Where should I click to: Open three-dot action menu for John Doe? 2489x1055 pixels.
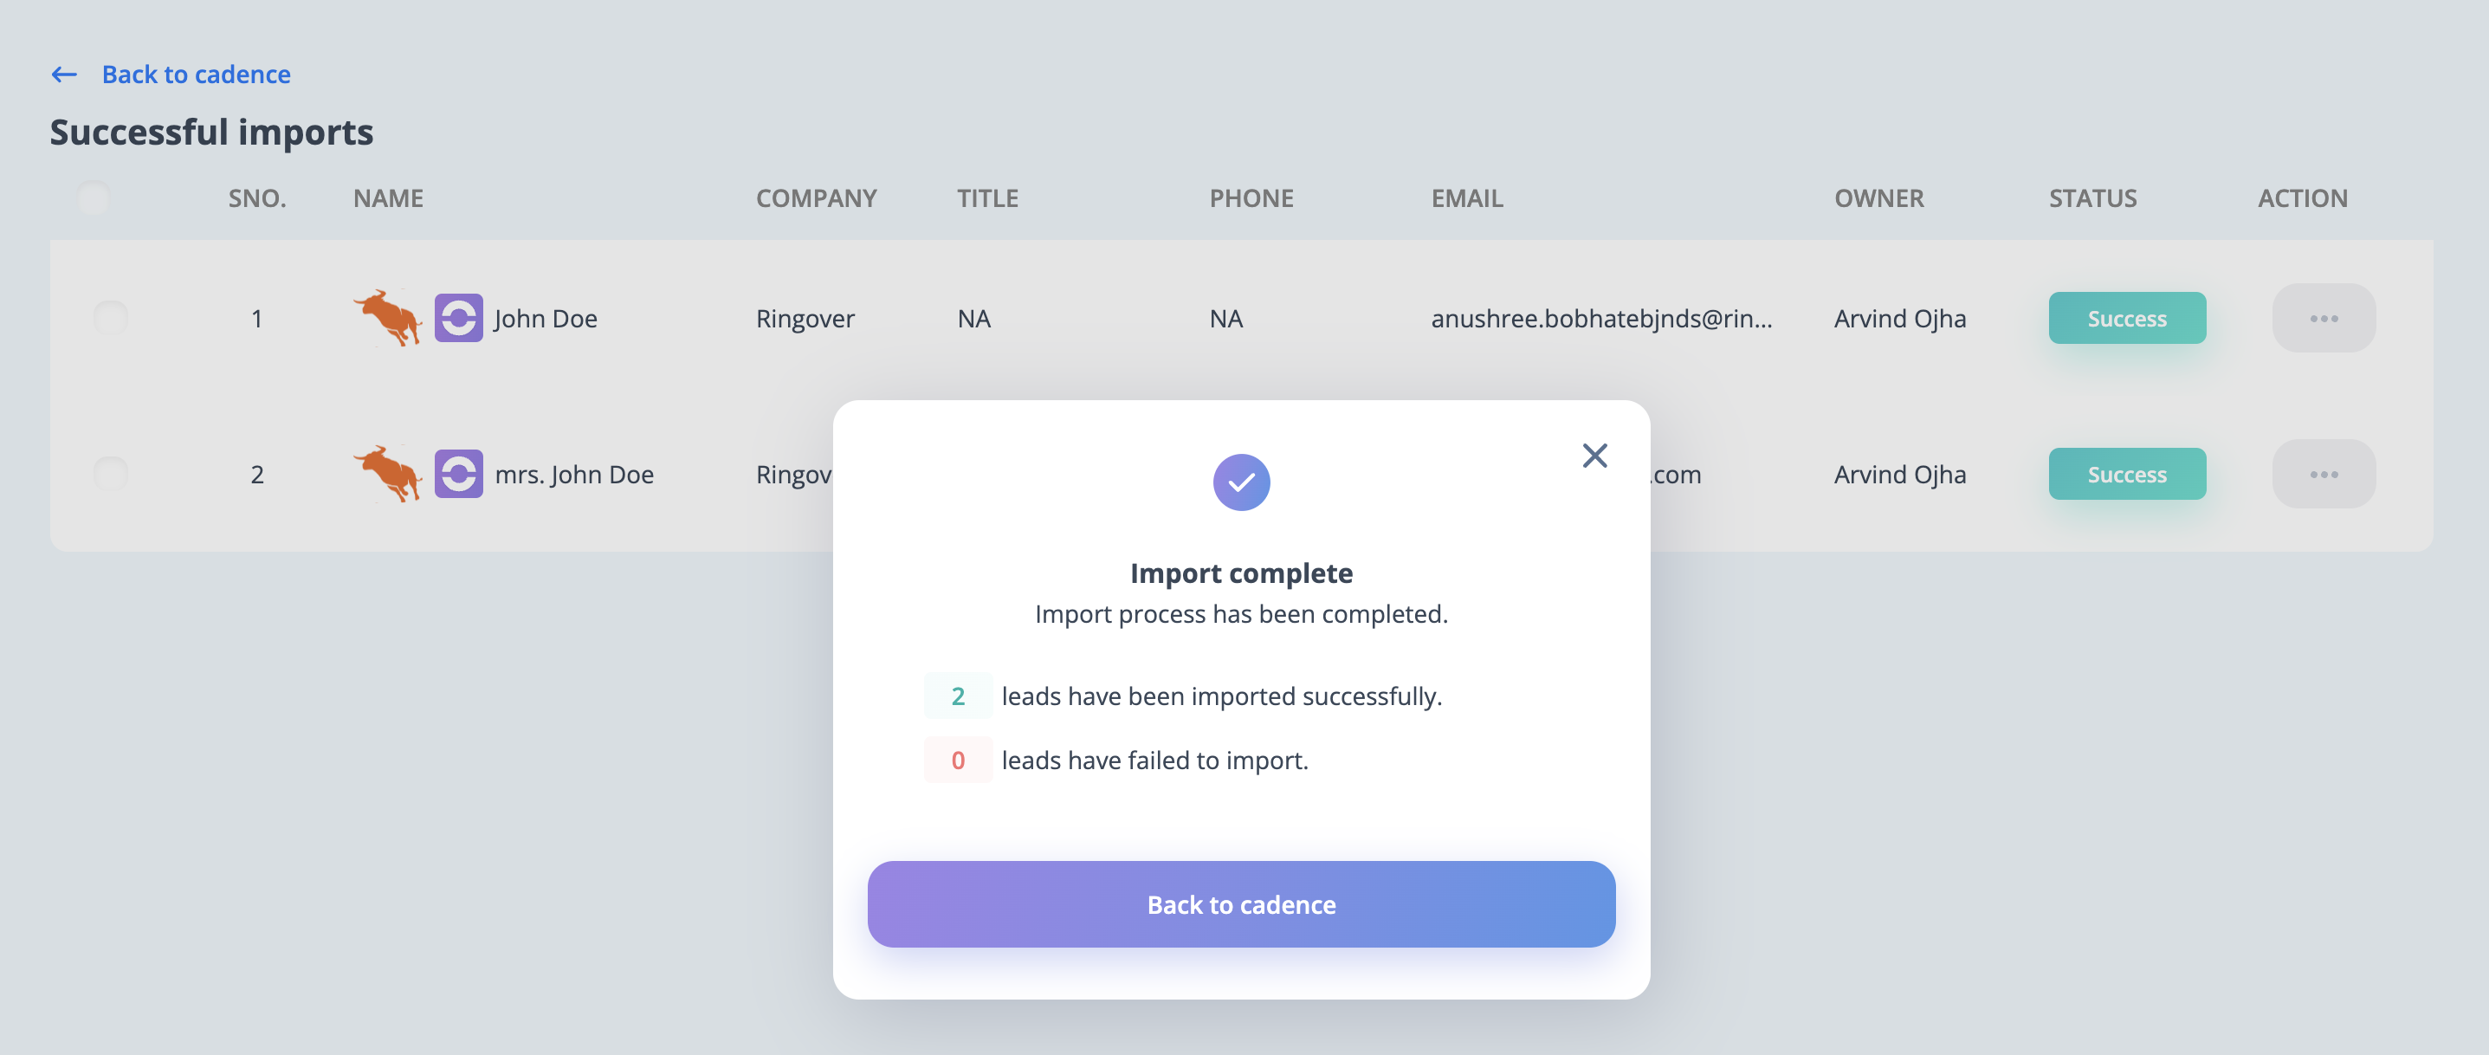[2323, 318]
